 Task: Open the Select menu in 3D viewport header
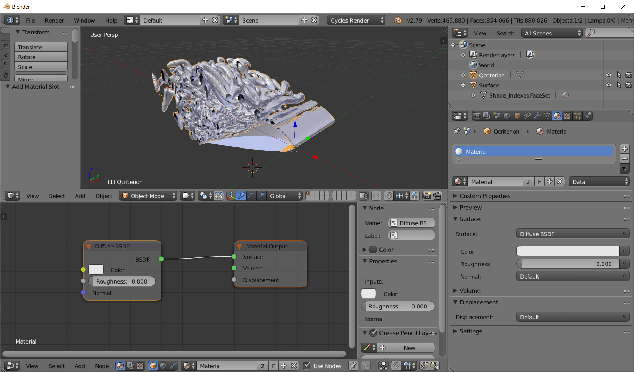tap(57, 196)
